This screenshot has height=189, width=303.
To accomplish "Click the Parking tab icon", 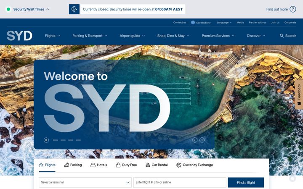I will click(66, 165).
